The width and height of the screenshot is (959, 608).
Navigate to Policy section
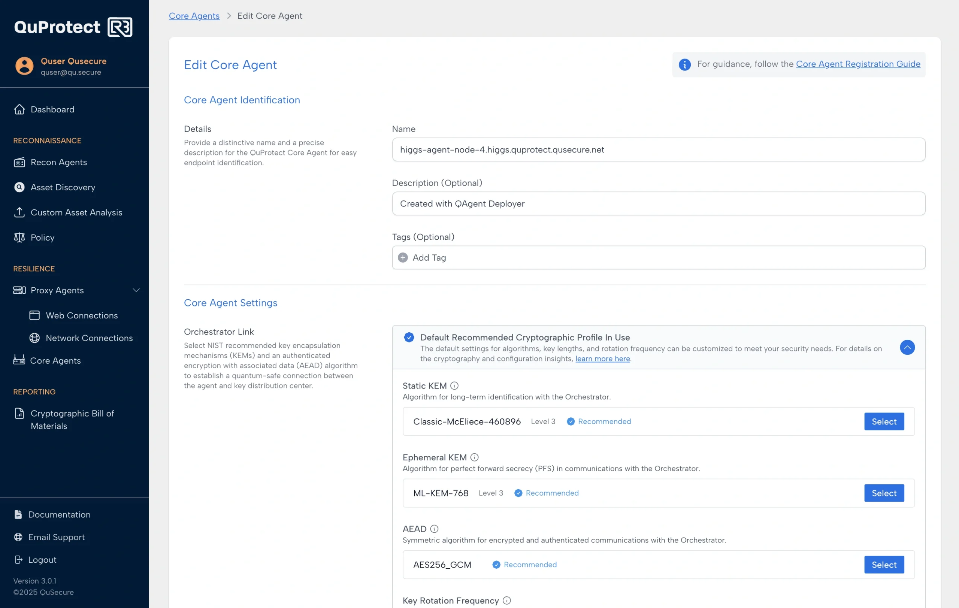pos(42,237)
